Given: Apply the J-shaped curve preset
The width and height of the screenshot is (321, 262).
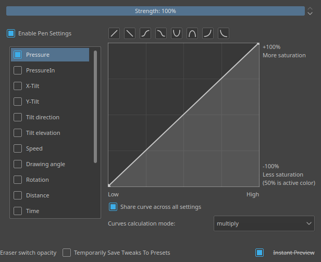Looking at the screenshot, I should (x=208, y=33).
